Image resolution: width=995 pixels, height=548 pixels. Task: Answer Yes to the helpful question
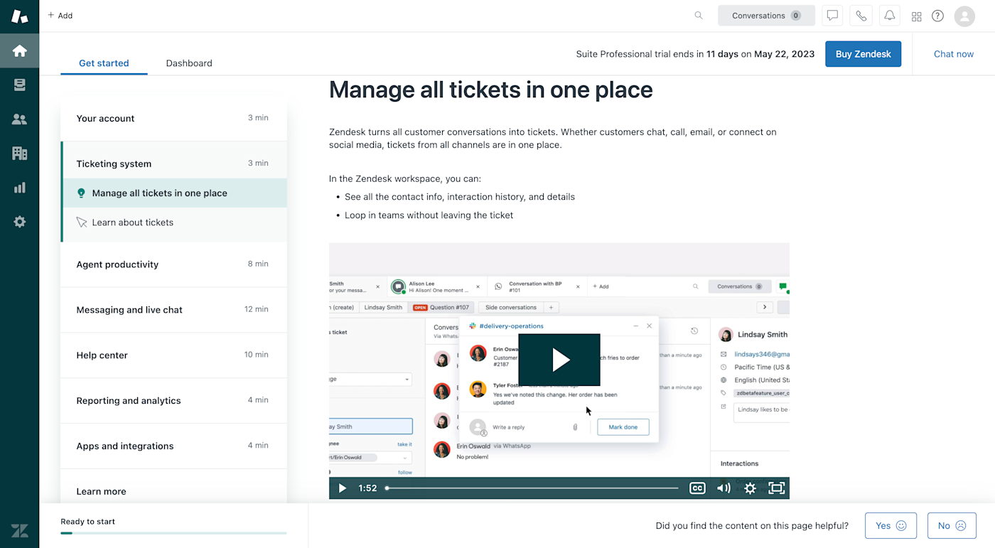point(891,526)
